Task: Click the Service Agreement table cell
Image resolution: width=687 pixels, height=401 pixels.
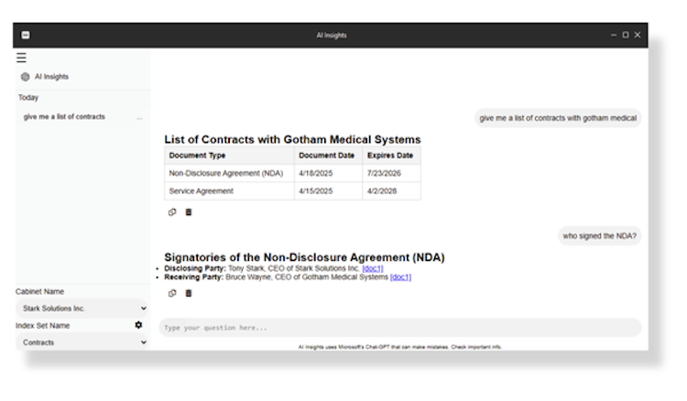Action: tap(229, 191)
